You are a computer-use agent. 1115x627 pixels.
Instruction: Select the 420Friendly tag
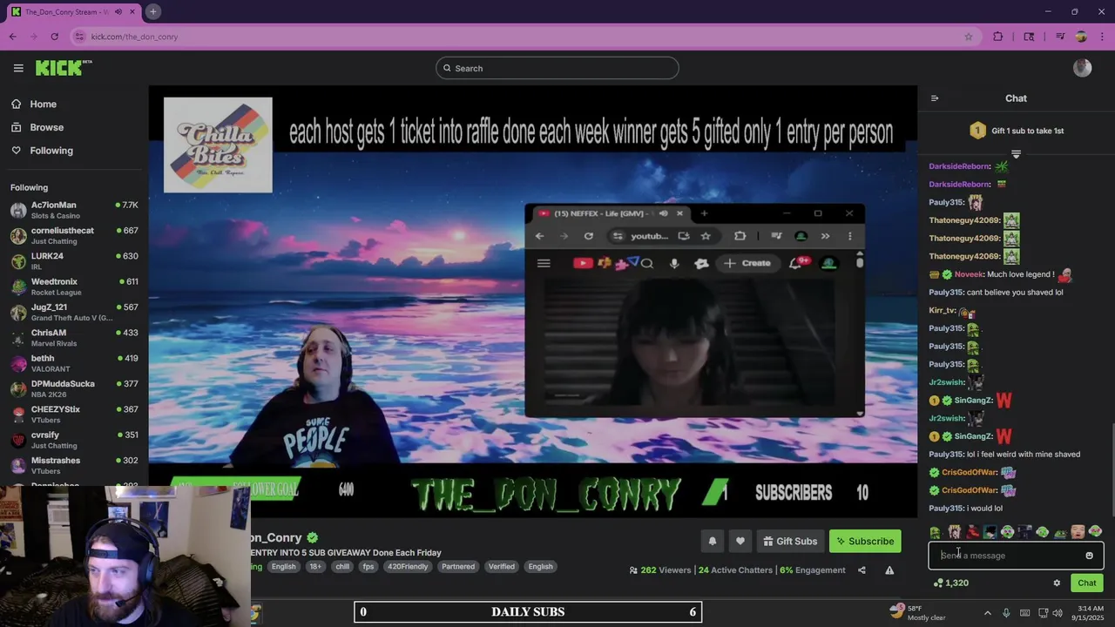(x=408, y=566)
